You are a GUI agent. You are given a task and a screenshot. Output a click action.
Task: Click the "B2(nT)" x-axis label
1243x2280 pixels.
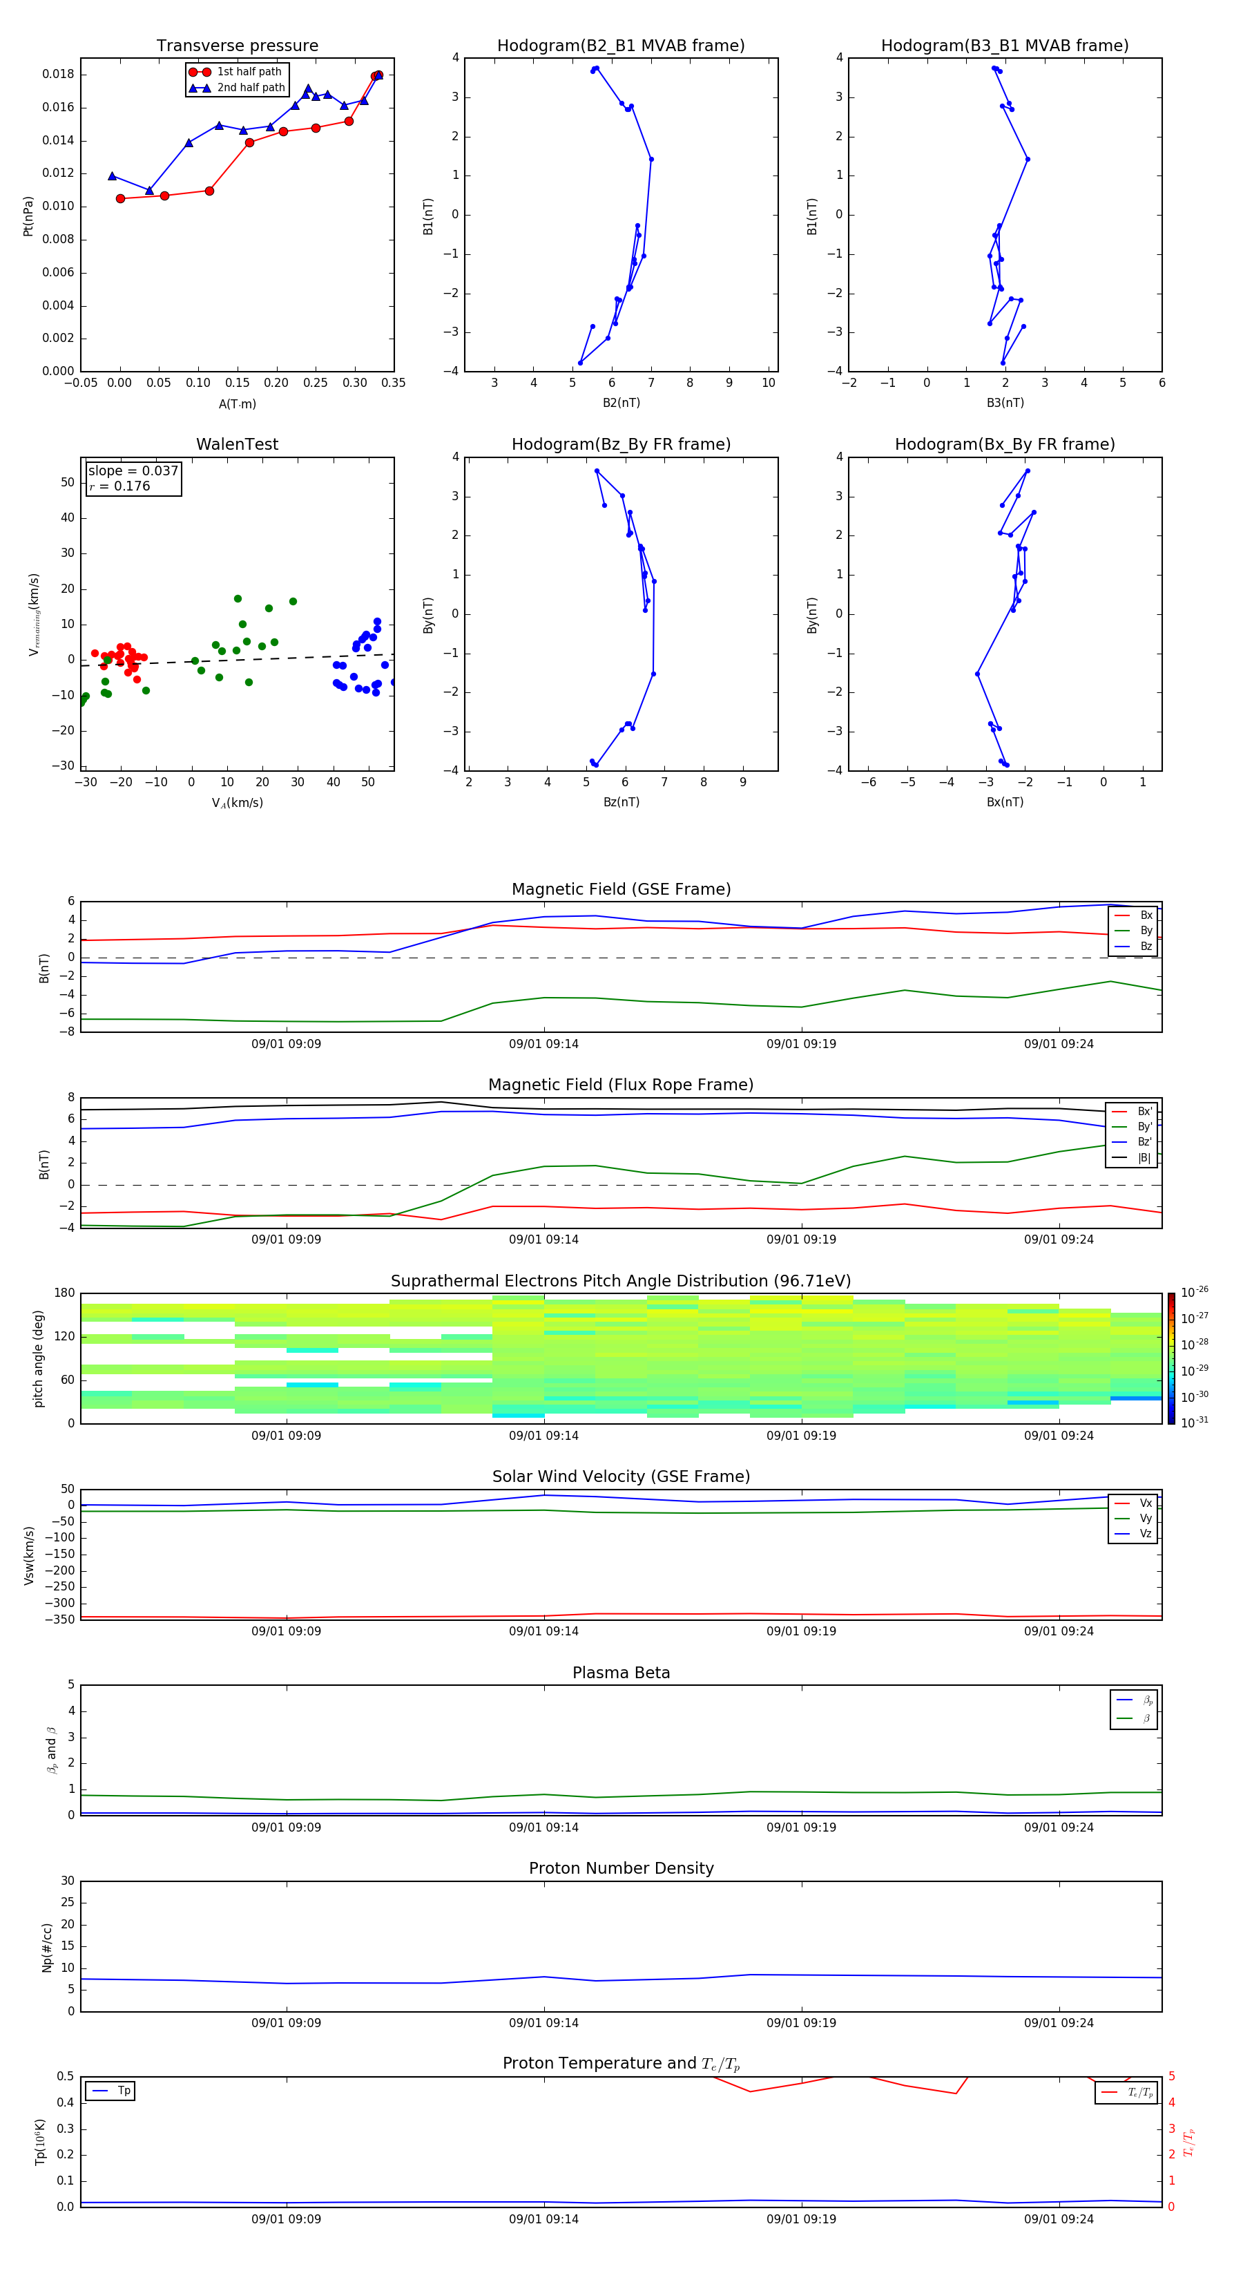point(621,403)
